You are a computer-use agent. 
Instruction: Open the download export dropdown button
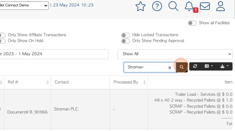tap(224, 66)
